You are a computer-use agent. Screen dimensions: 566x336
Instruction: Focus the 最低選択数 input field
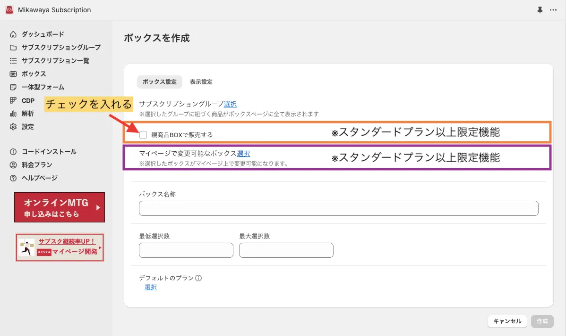coord(186,250)
